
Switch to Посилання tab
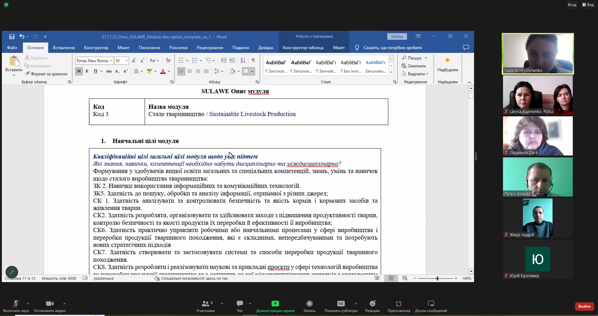coord(149,48)
